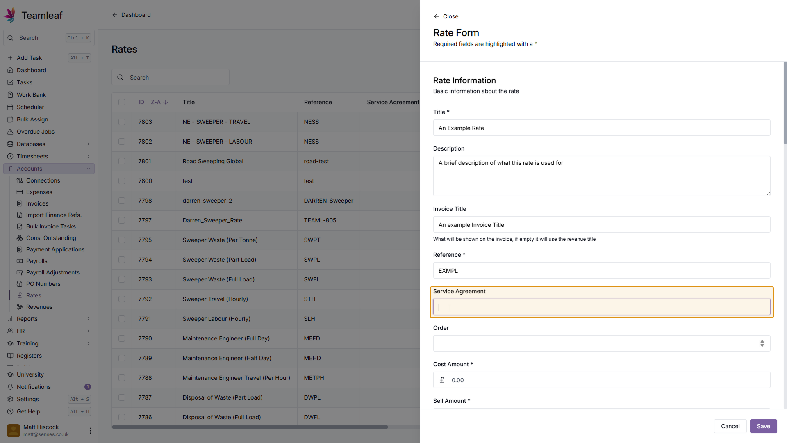Screen dimensions: 787x443
Task: Tick the checkbox for rate 7803
Action: [x=122, y=122]
